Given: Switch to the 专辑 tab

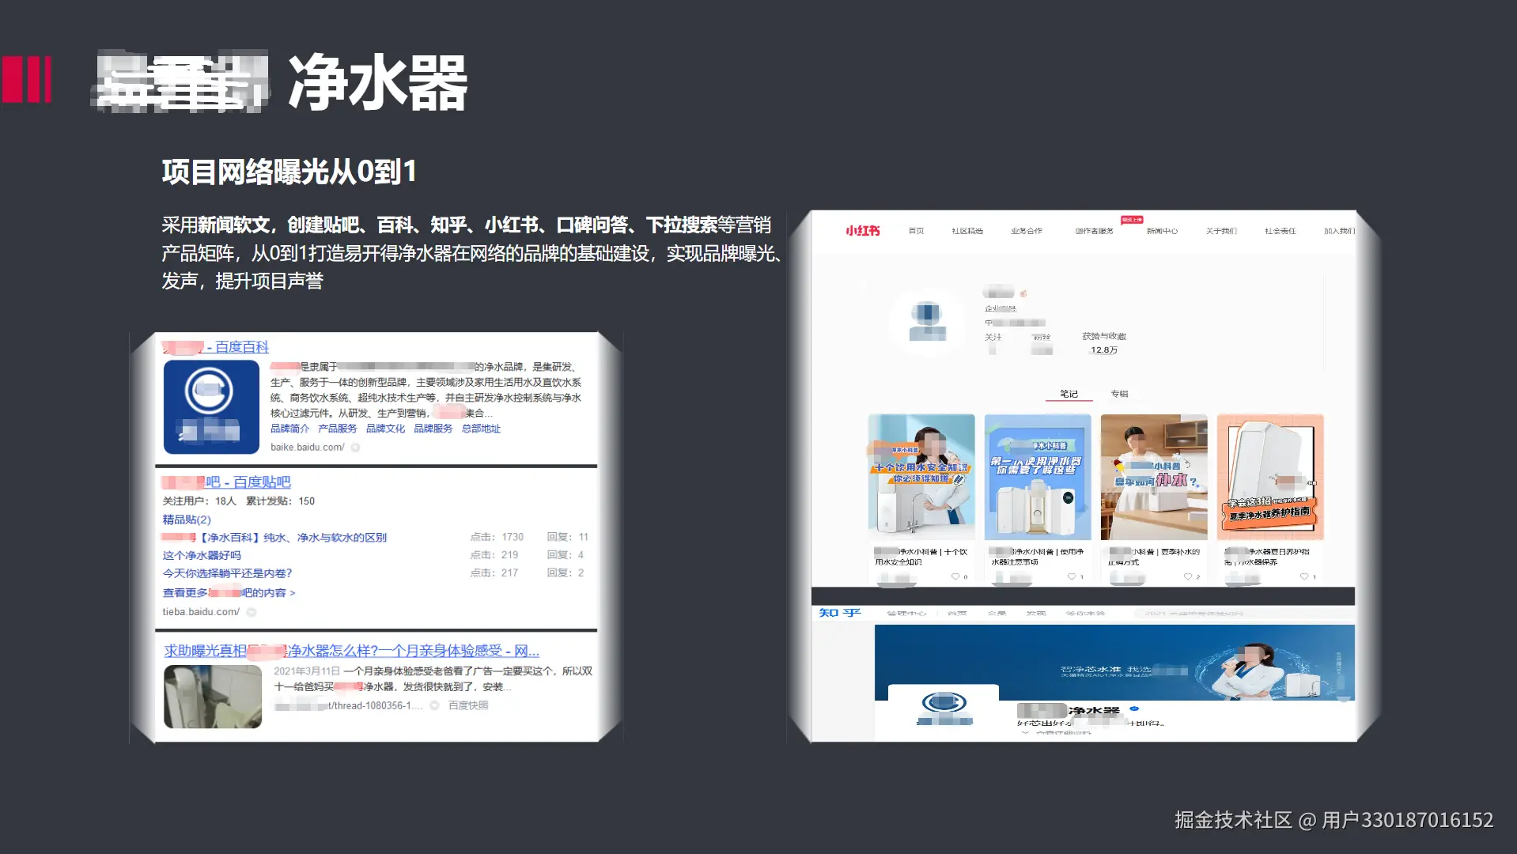Looking at the screenshot, I should click(1119, 394).
